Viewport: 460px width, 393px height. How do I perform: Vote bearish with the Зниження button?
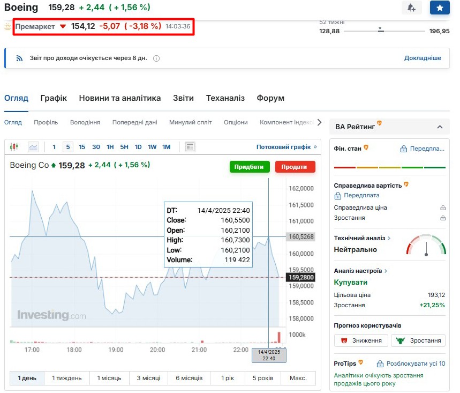361,340
